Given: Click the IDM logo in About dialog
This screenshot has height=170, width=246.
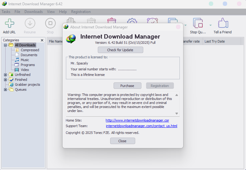Looking at the screenshot, I should 71,39.
